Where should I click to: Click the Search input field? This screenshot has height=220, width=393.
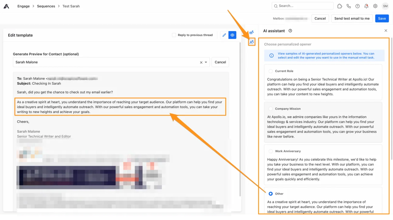tap(303, 6)
